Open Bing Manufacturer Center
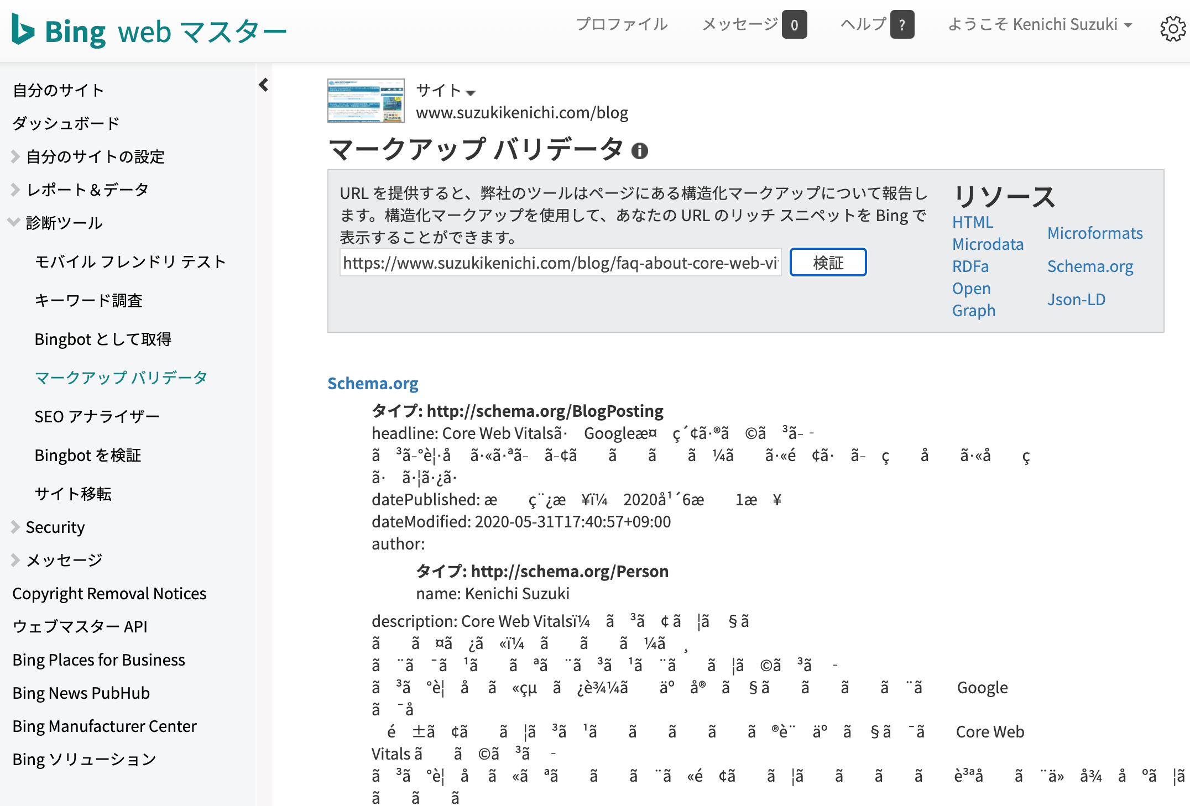 point(105,726)
